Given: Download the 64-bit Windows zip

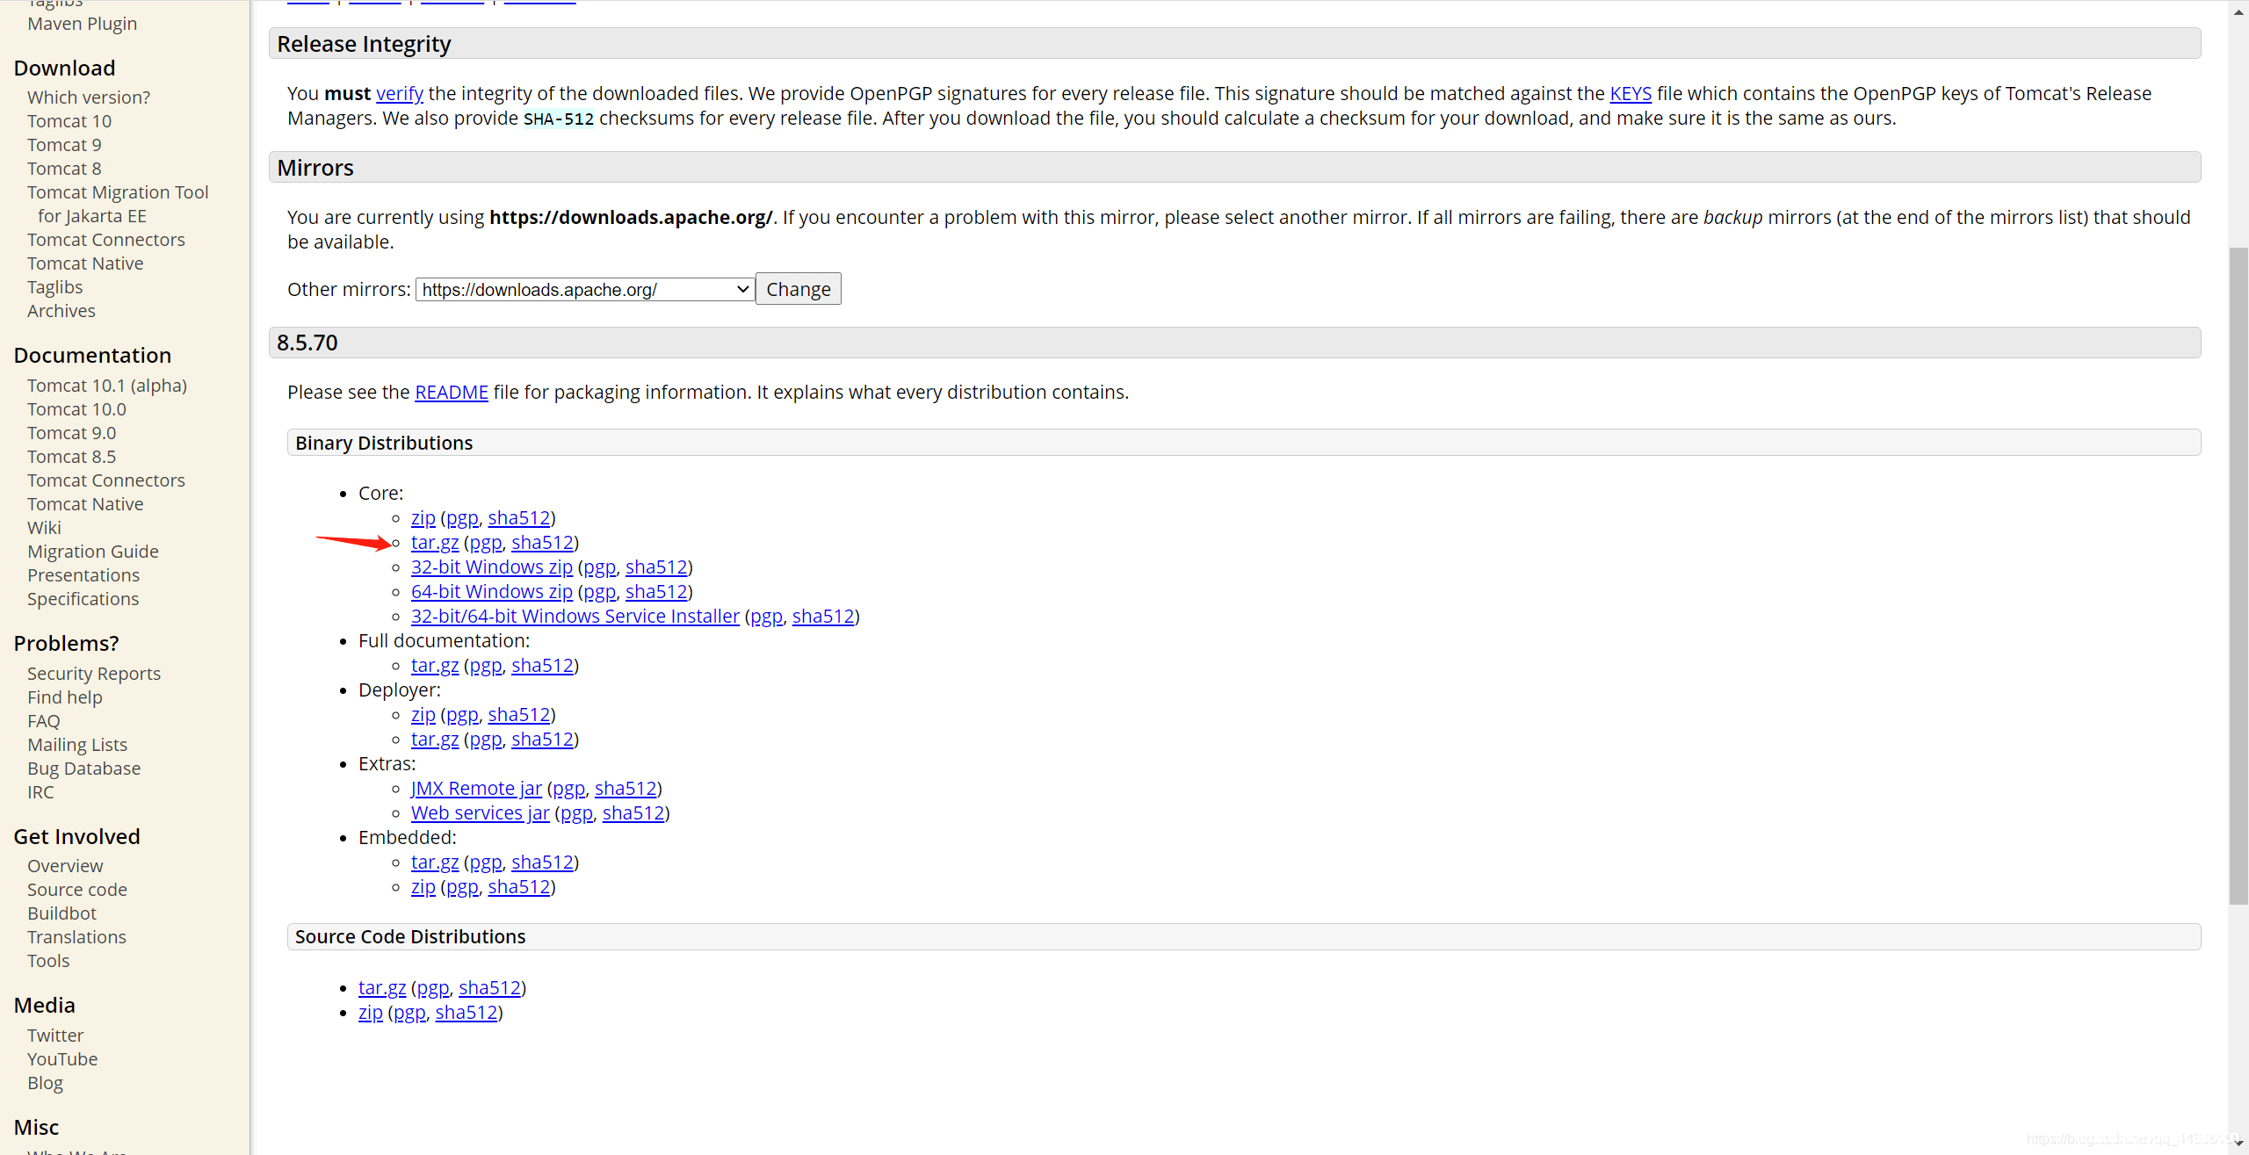Looking at the screenshot, I should 491,592.
